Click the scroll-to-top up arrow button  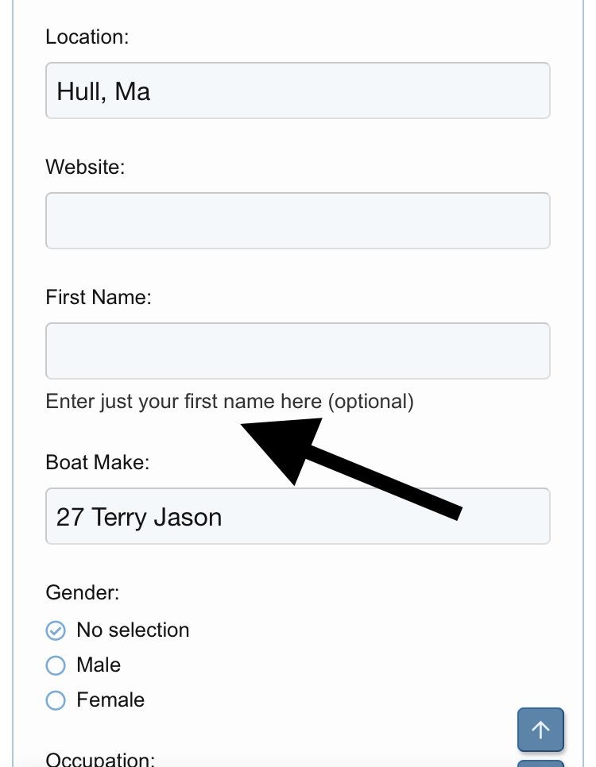click(540, 730)
